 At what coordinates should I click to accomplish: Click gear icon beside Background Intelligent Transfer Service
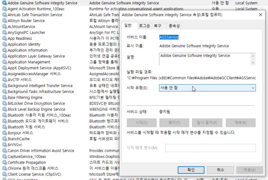(x=4, y=86)
